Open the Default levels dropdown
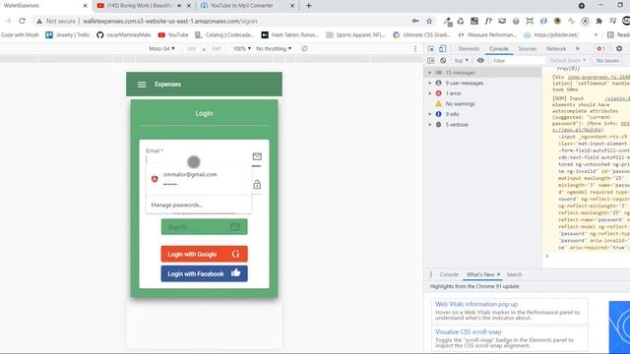Screen dimensions: 630x354 568,61
